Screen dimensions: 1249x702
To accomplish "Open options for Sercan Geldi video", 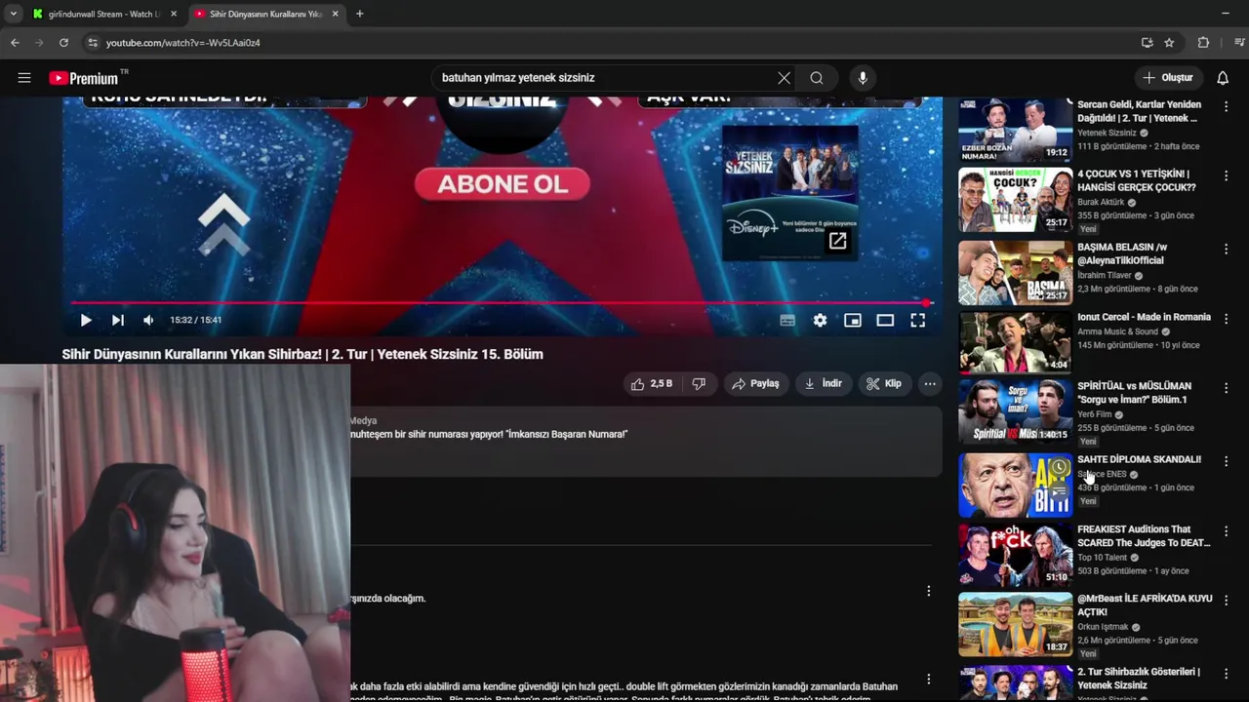I will [1227, 106].
